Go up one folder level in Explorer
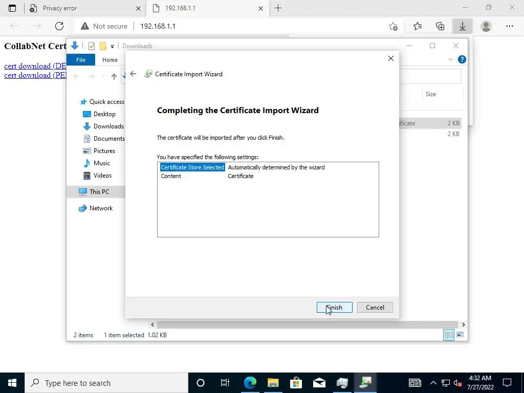The image size is (524, 393). click(x=114, y=77)
